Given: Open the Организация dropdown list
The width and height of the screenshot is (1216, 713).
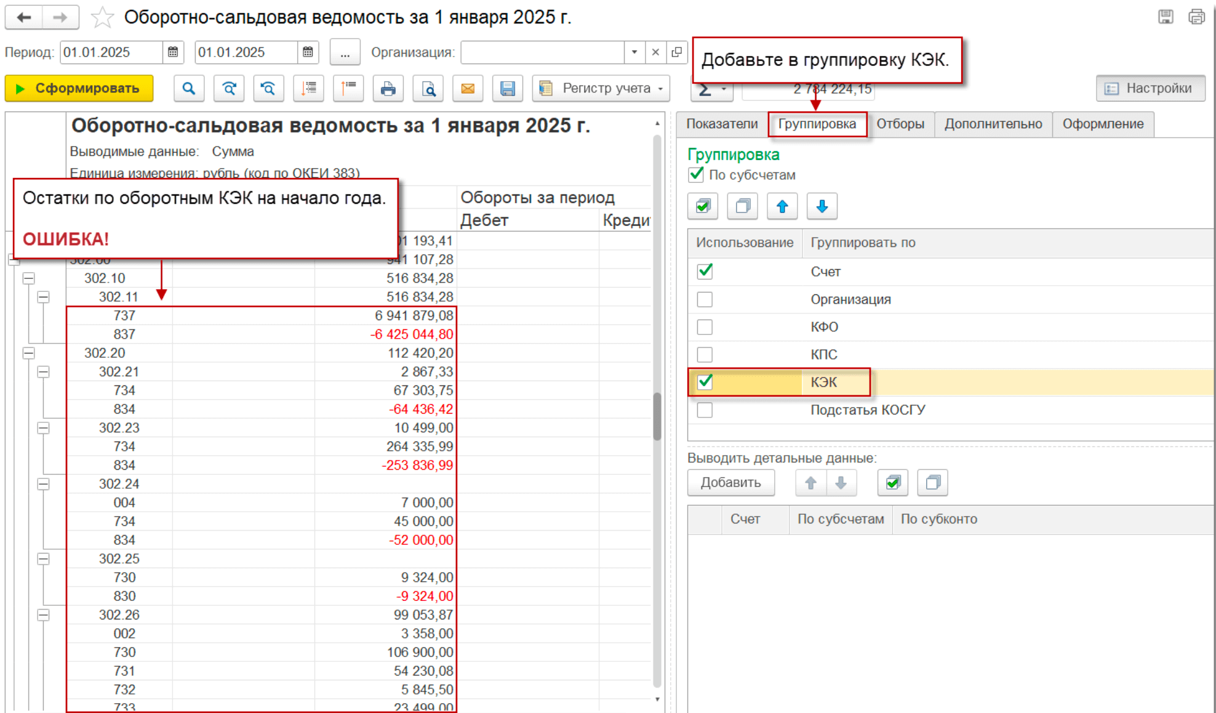Looking at the screenshot, I should [634, 52].
